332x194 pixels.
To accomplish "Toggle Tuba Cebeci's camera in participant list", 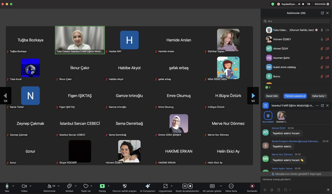I will pyautogui.click(x=327, y=30).
